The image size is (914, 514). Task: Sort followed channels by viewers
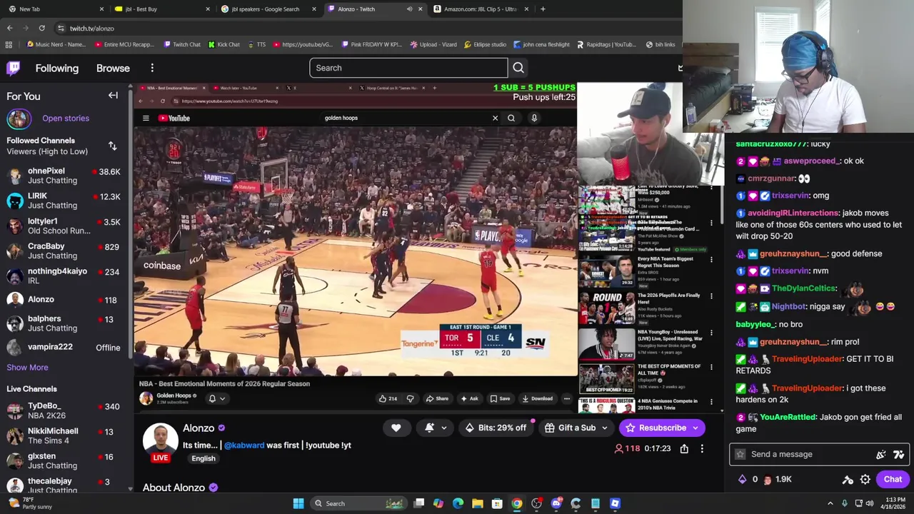coord(112,146)
